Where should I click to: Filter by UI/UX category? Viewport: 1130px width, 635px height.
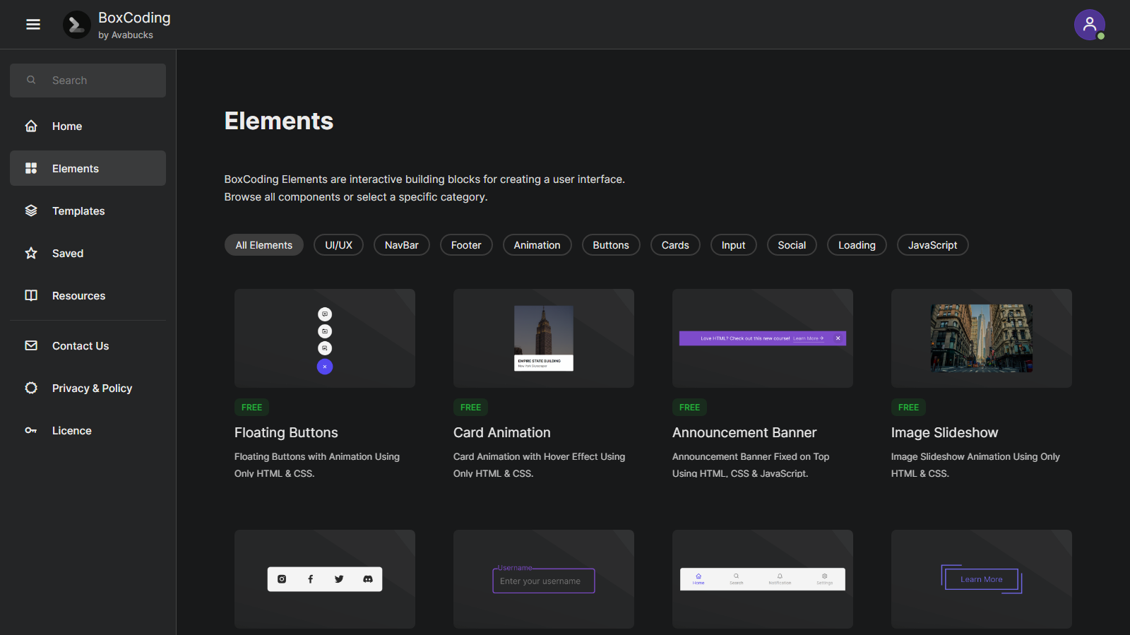338,245
